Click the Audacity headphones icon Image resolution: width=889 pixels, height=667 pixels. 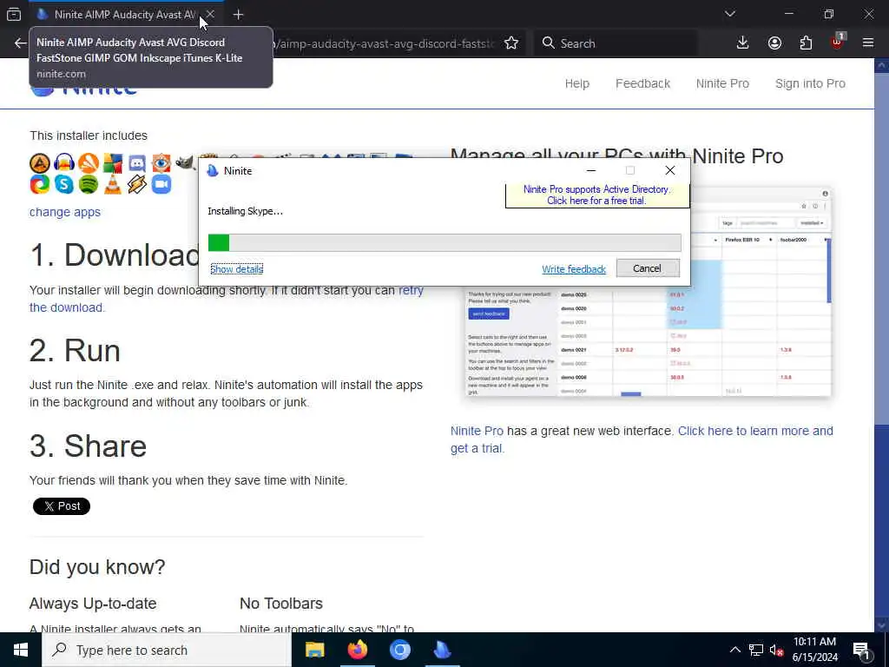coord(64,163)
